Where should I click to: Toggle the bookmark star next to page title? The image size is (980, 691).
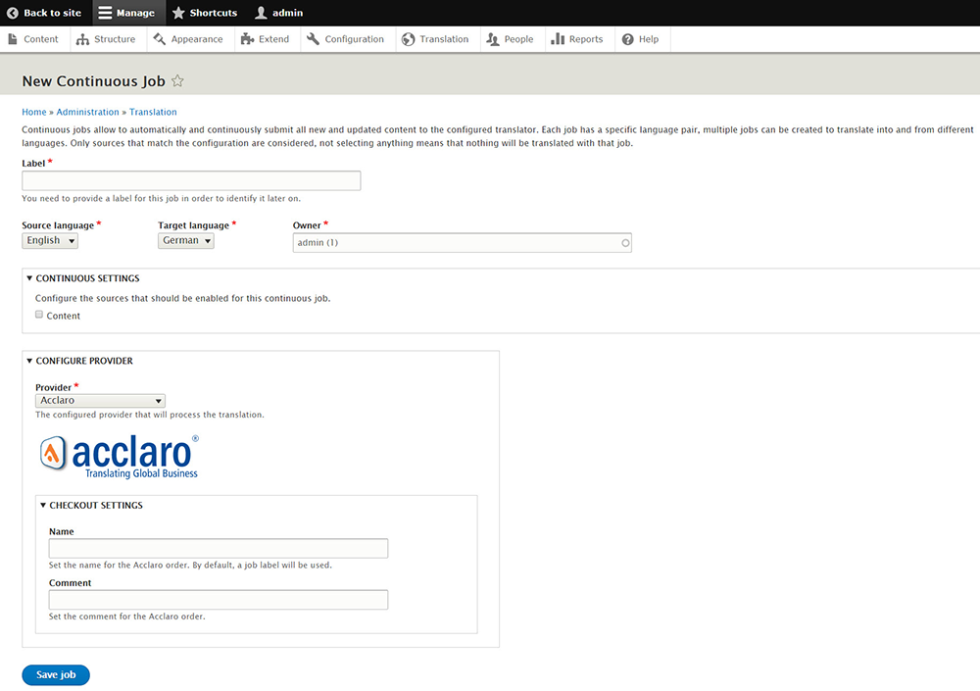tap(177, 82)
